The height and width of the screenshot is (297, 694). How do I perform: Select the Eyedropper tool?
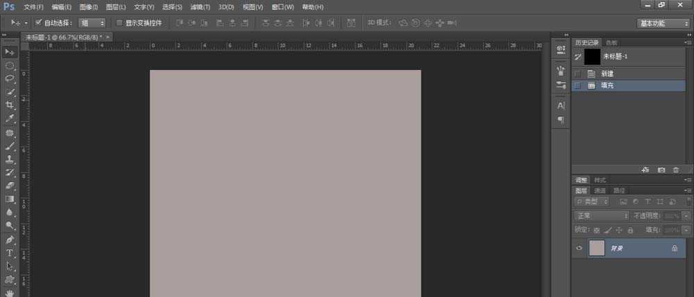coord(10,118)
